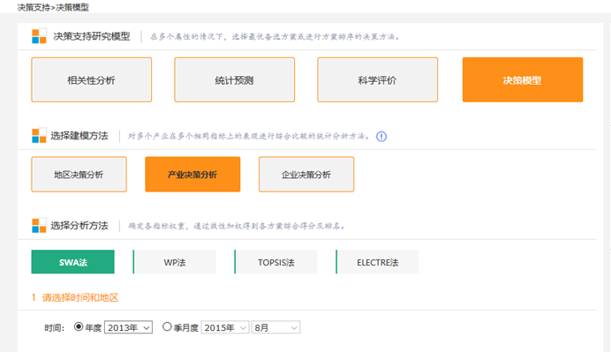Select the 年度 radio button
The width and height of the screenshot is (611, 352).
click(x=79, y=326)
